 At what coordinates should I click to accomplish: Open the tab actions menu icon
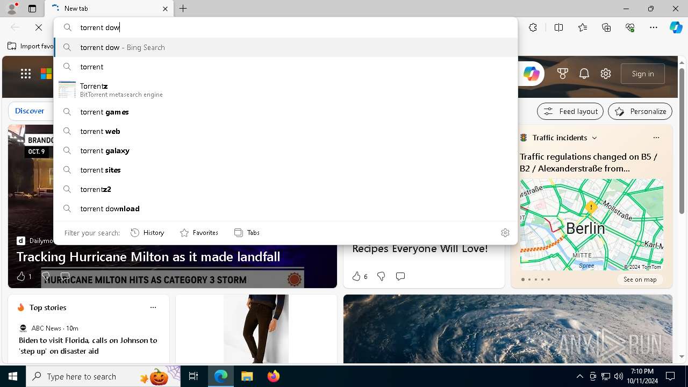[x=32, y=9]
